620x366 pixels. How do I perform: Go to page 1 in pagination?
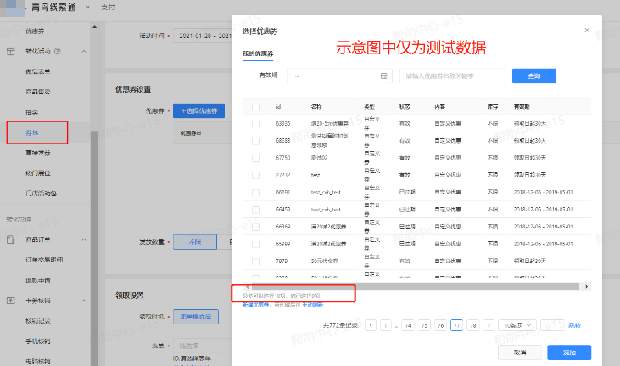pyautogui.click(x=386, y=325)
